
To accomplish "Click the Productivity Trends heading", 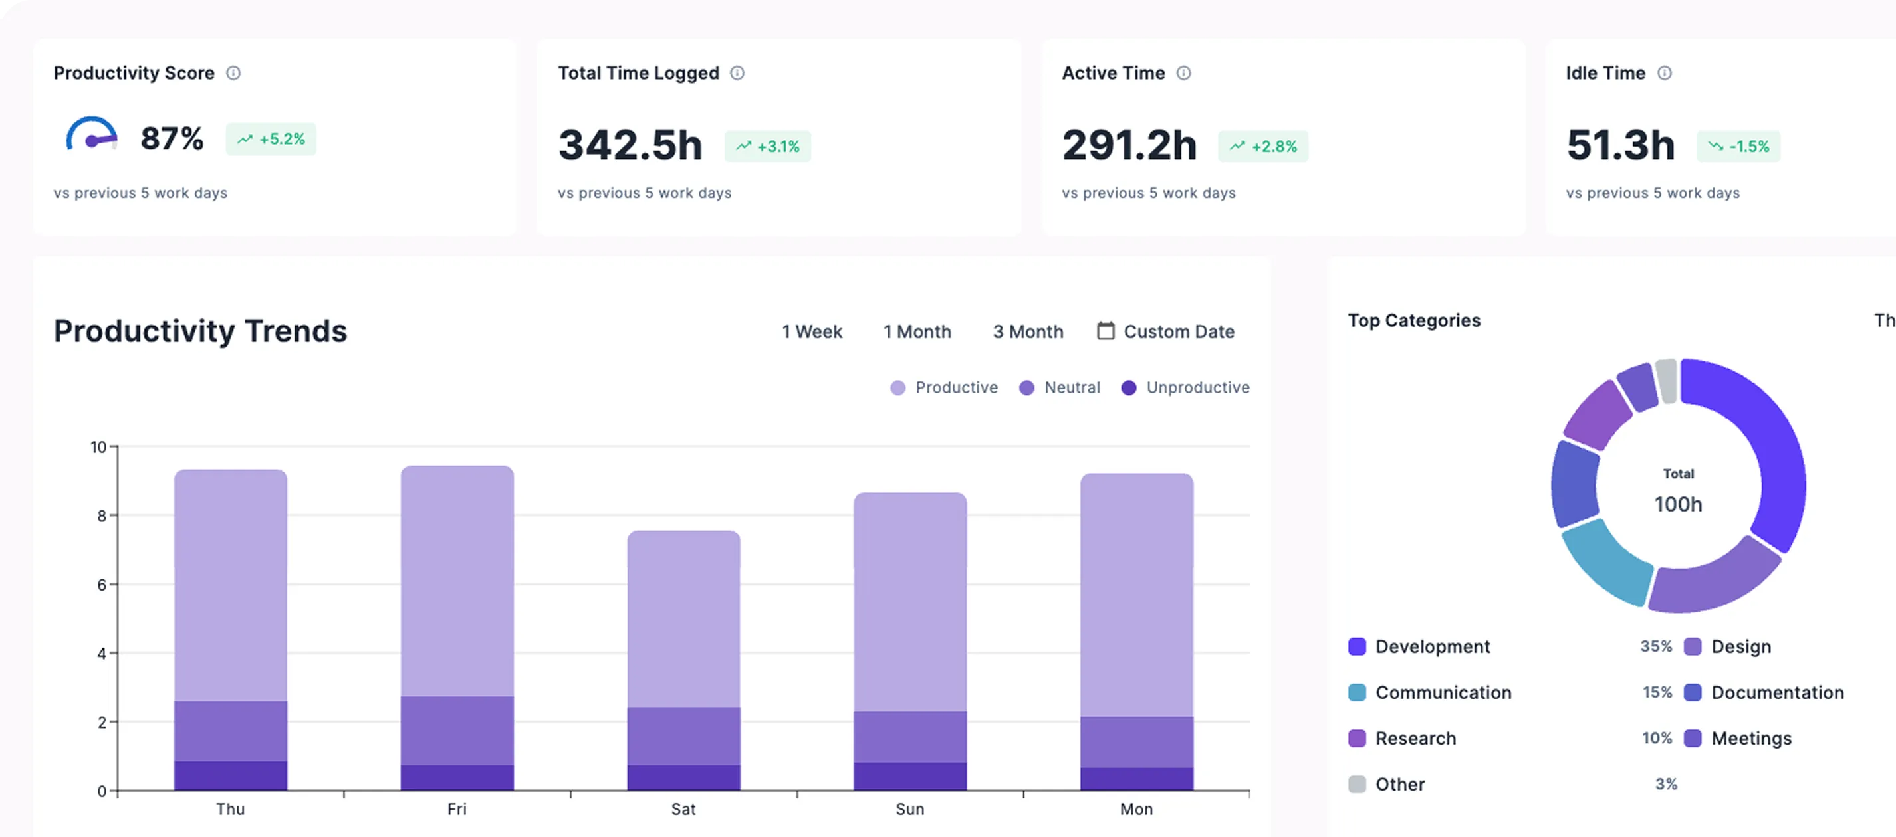I will pos(200,331).
